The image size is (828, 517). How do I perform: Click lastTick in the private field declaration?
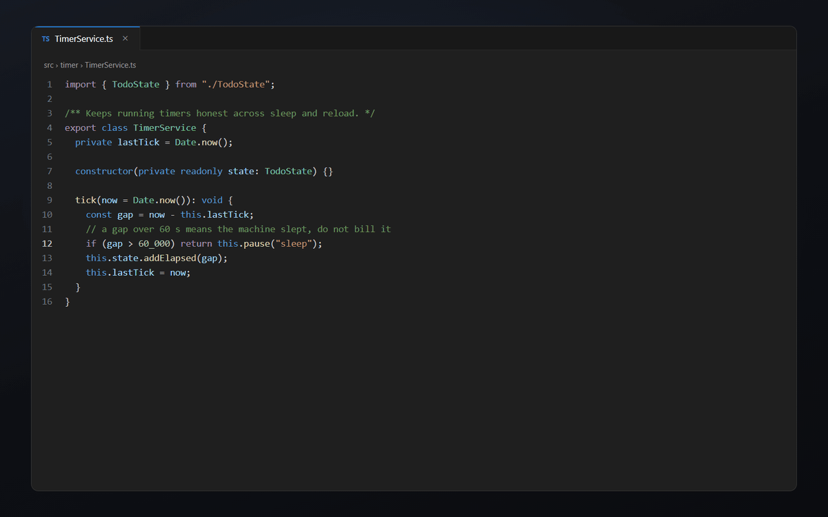(x=139, y=142)
